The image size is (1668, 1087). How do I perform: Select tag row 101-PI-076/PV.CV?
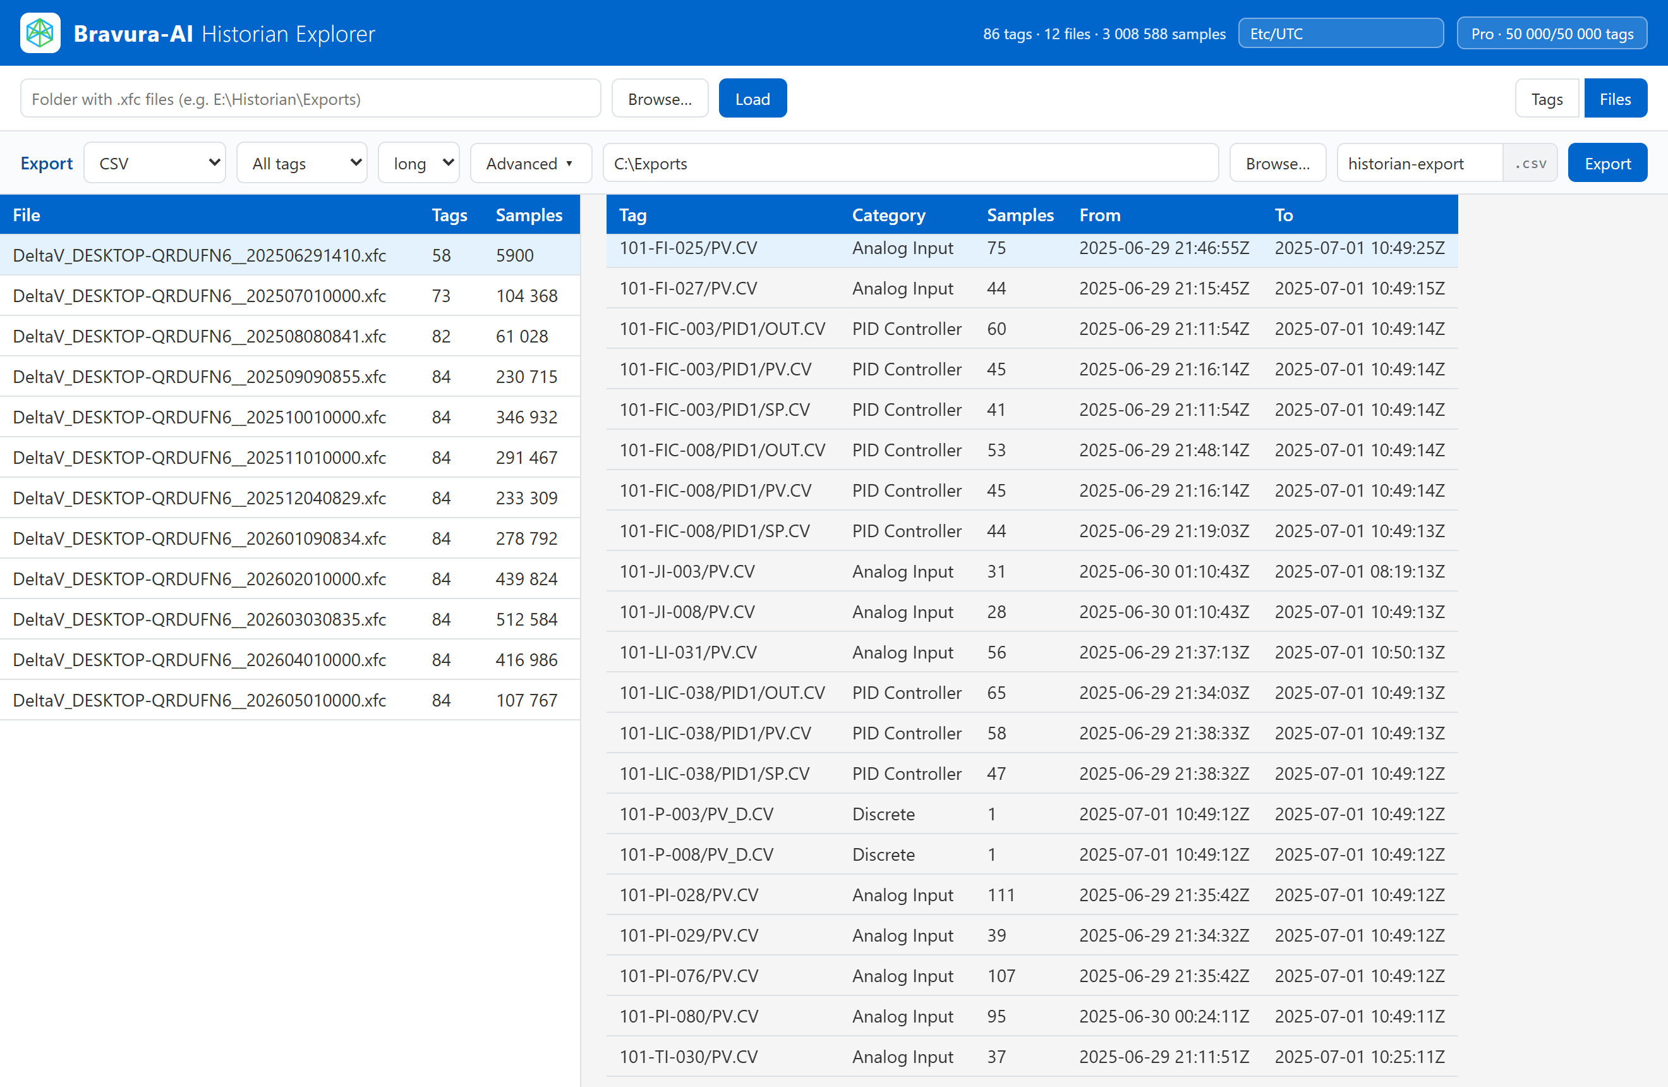click(1032, 976)
